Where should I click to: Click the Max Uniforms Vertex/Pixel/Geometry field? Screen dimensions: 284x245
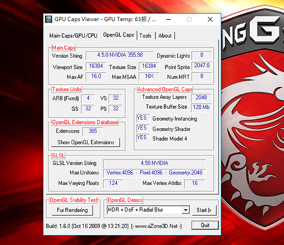pyautogui.click(x=154, y=173)
